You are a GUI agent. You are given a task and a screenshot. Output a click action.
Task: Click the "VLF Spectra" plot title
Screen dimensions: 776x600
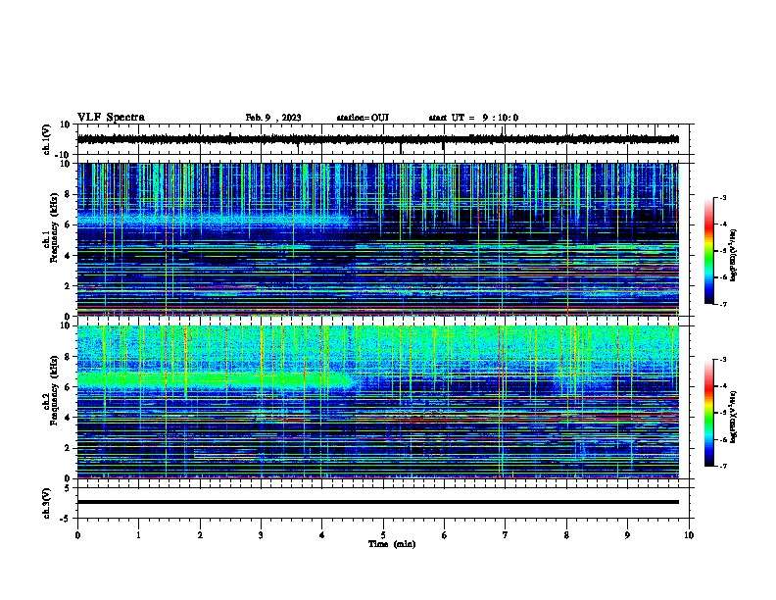pyautogui.click(x=111, y=118)
